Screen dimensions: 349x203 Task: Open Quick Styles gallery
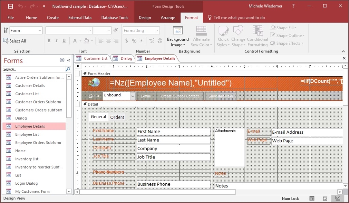223,36
